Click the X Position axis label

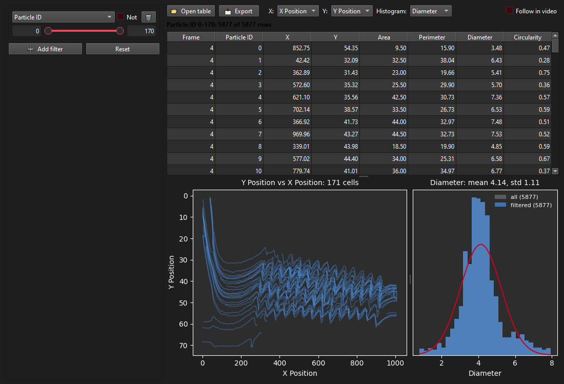pyautogui.click(x=300, y=373)
